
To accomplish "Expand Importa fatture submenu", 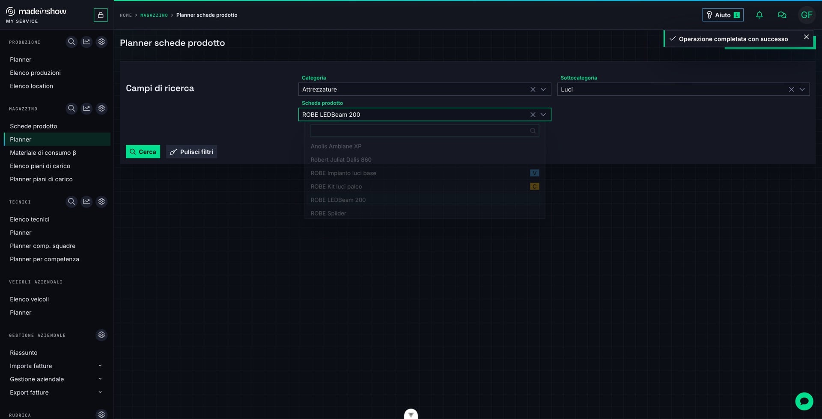I will [x=100, y=366].
